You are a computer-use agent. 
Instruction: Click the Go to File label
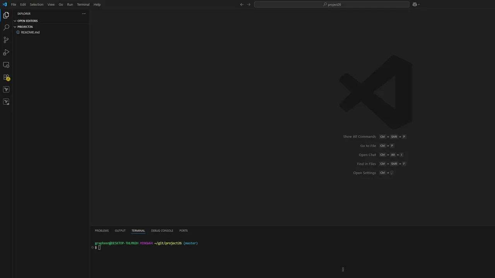click(x=368, y=146)
